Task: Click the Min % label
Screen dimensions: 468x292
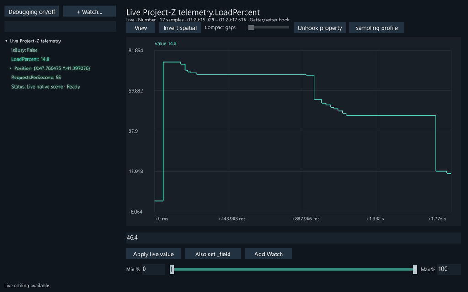Action: (133, 269)
